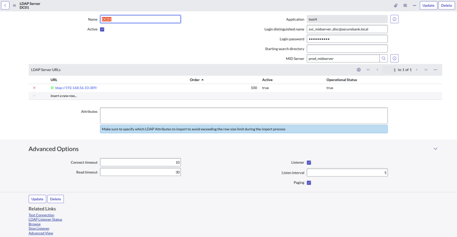Click the Login distinguished name field
The image size is (457, 237).
(x=347, y=29)
